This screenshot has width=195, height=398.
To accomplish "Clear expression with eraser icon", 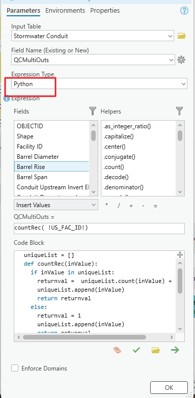I will 117,350.
